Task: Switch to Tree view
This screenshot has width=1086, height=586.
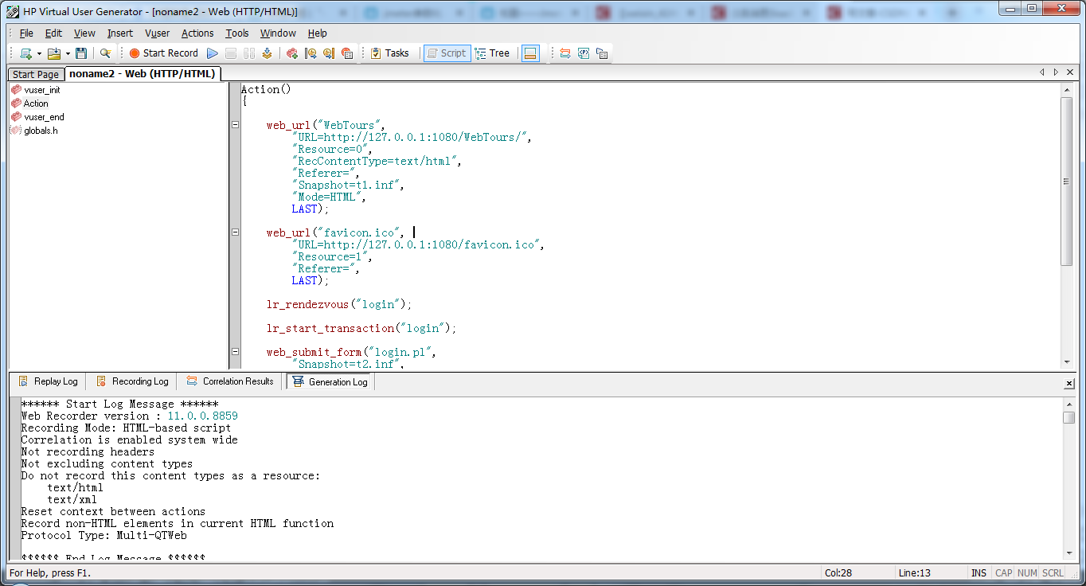Action: click(x=494, y=53)
